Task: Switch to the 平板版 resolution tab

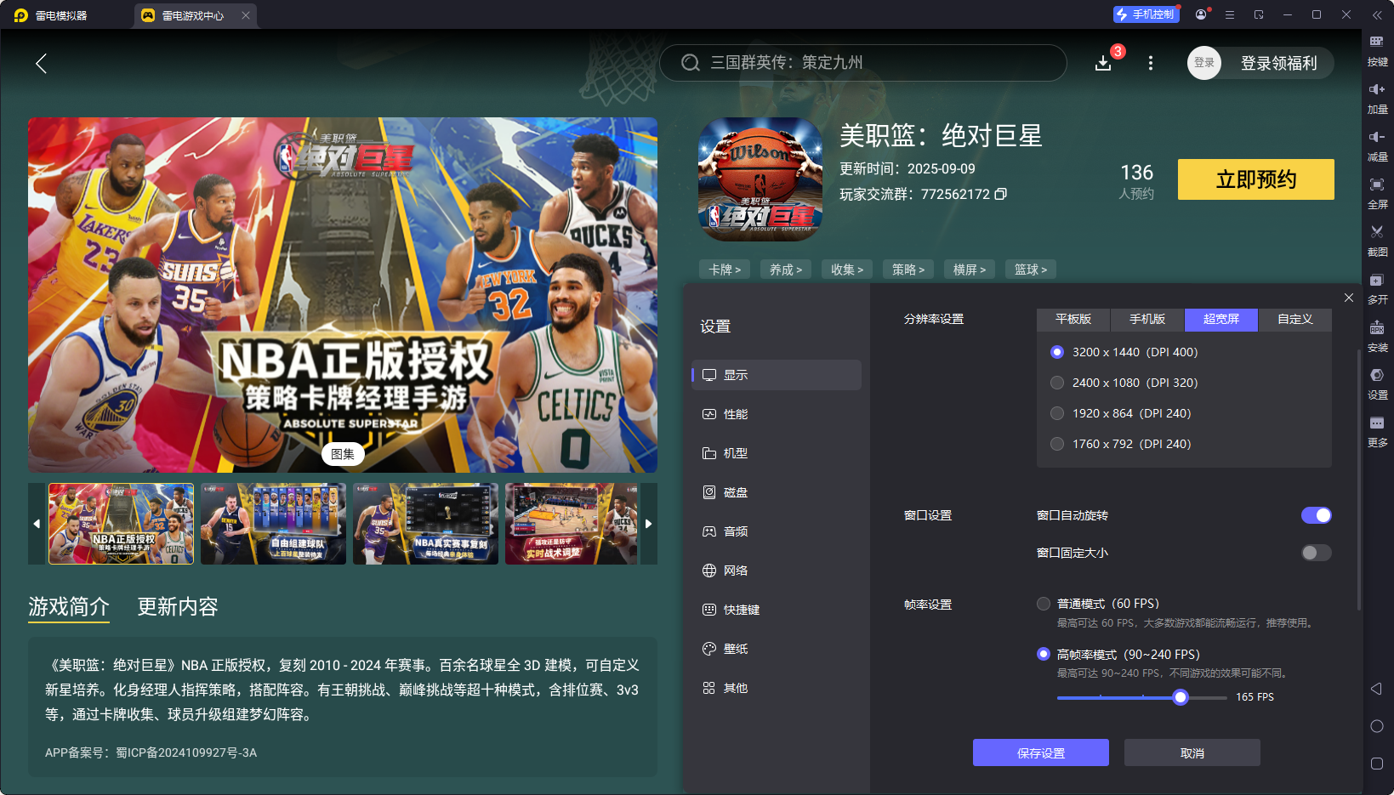Action: pos(1073,319)
